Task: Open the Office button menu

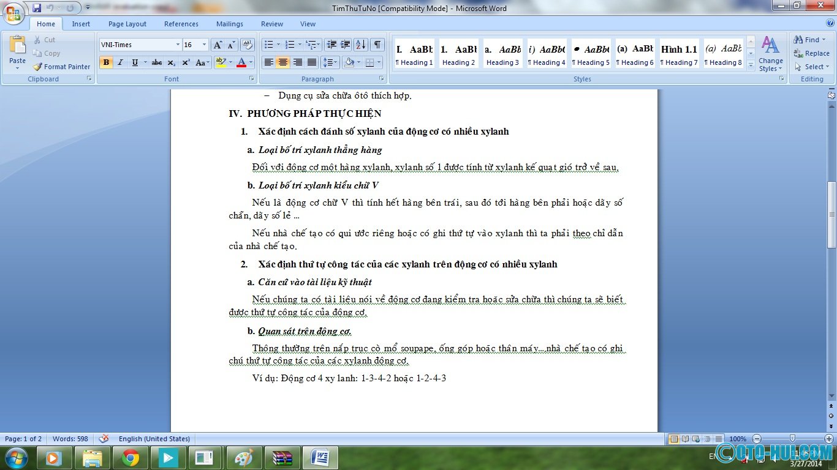Action: [13, 13]
